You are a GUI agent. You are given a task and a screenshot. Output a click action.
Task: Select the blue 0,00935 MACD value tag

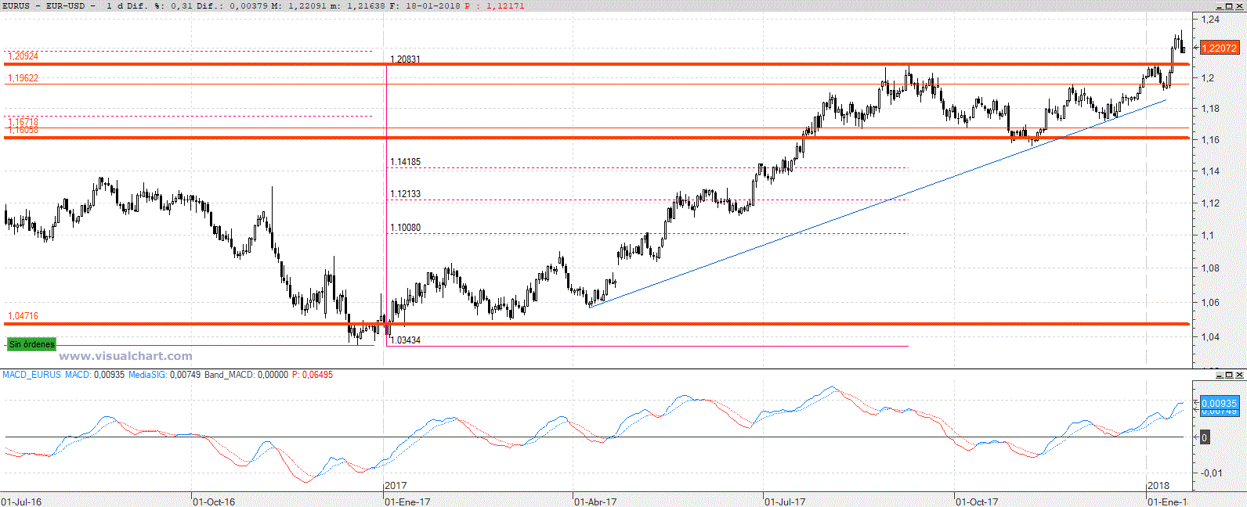click(x=1219, y=403)
